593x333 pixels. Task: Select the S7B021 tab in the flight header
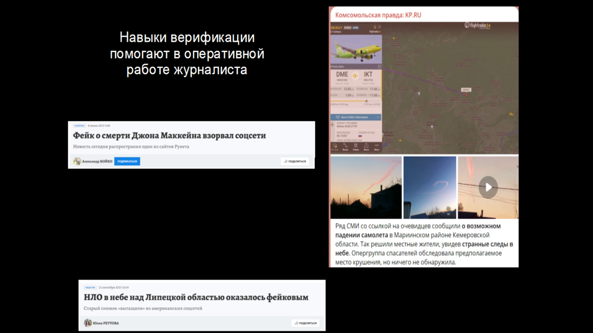347,27
